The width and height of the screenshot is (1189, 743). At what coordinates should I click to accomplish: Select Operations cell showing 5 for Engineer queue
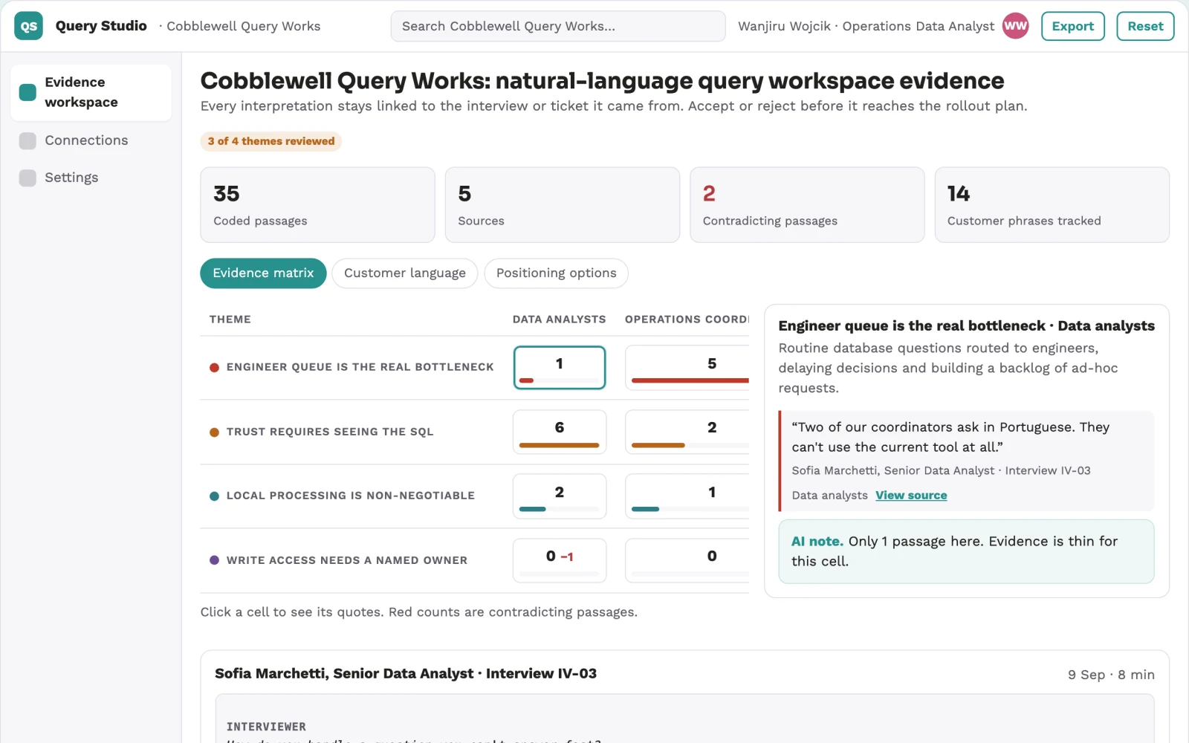[687, 368]
